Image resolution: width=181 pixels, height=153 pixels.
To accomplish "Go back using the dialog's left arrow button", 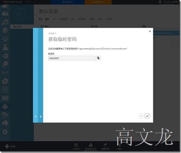I will 141,116.
